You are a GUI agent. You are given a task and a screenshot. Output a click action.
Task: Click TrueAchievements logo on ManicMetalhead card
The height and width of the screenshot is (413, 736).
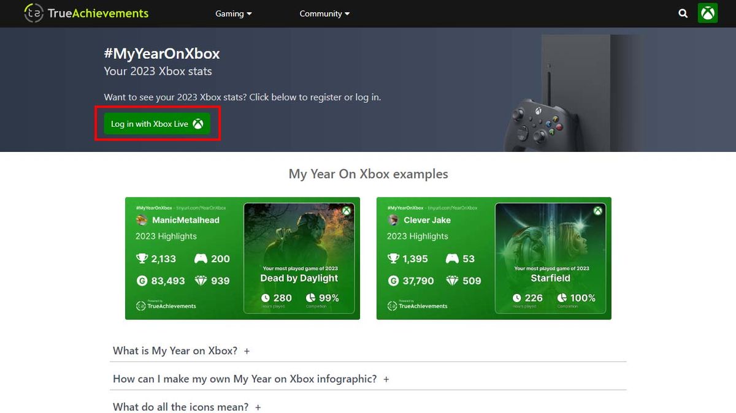(166, 305)
